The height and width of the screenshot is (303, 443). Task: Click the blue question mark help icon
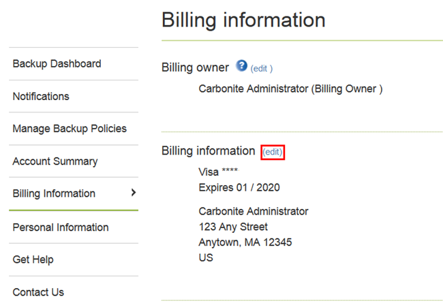(x=241, y=66)
